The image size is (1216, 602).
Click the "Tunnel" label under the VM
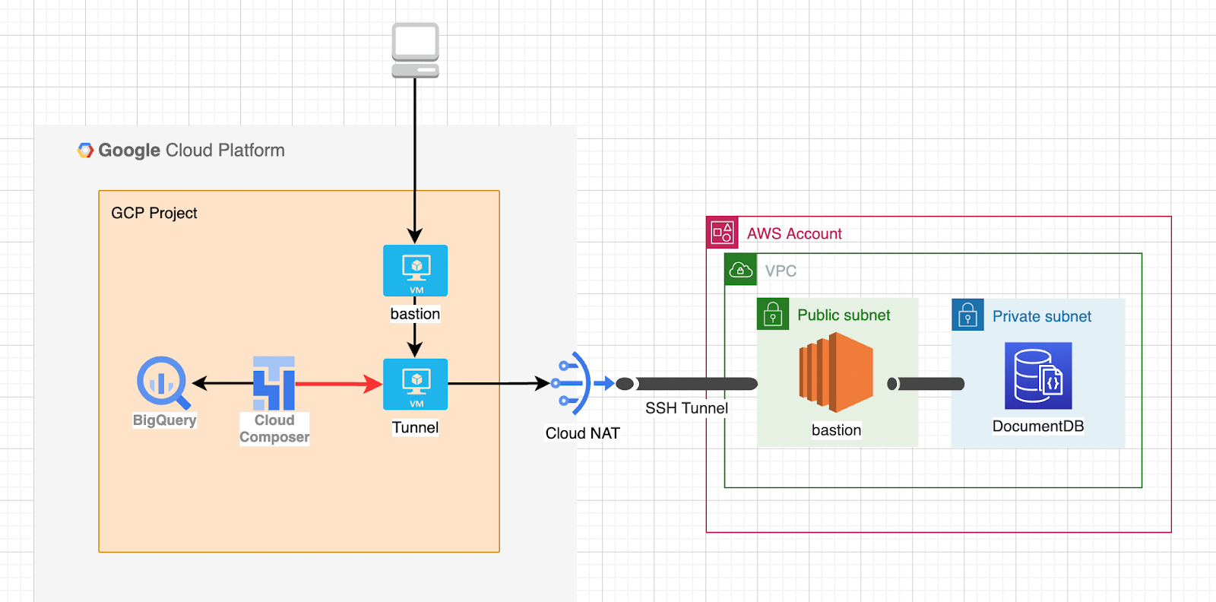tap(415, 427)
